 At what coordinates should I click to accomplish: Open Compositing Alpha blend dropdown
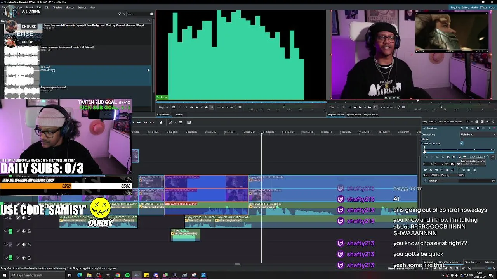tap(478, 134)
